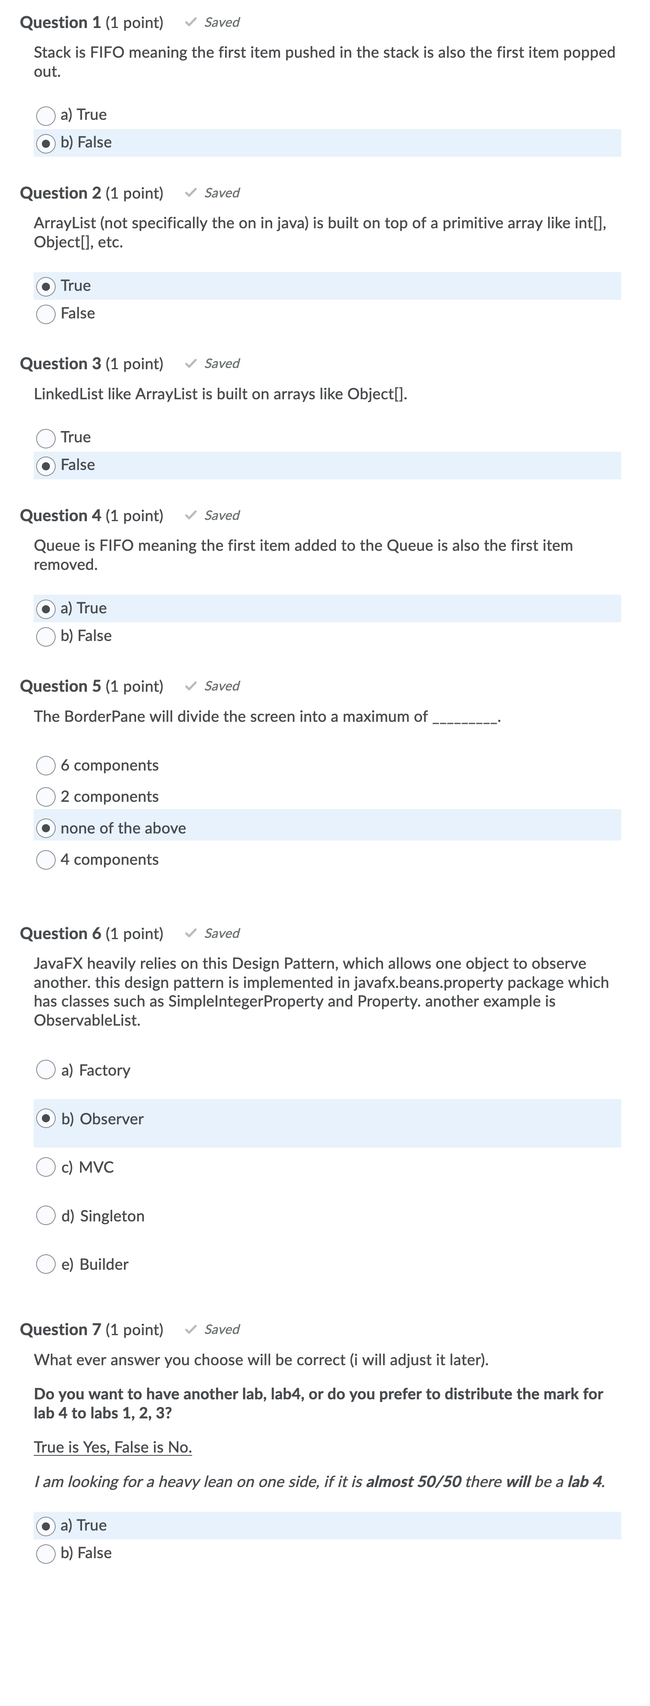Choose False for Question 1 Stack FIFO
The height and width of the screenshot is (1706, 650).
[x=46, y=143]
